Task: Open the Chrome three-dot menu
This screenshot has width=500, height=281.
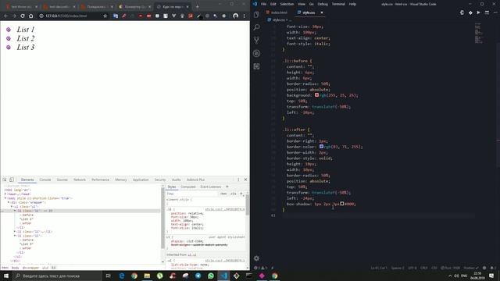Action: pos(245,16)
